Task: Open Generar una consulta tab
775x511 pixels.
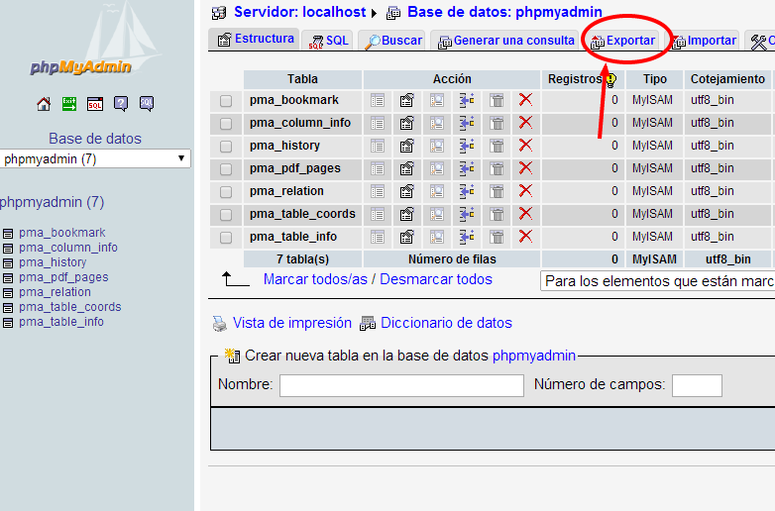Action: 506,40
